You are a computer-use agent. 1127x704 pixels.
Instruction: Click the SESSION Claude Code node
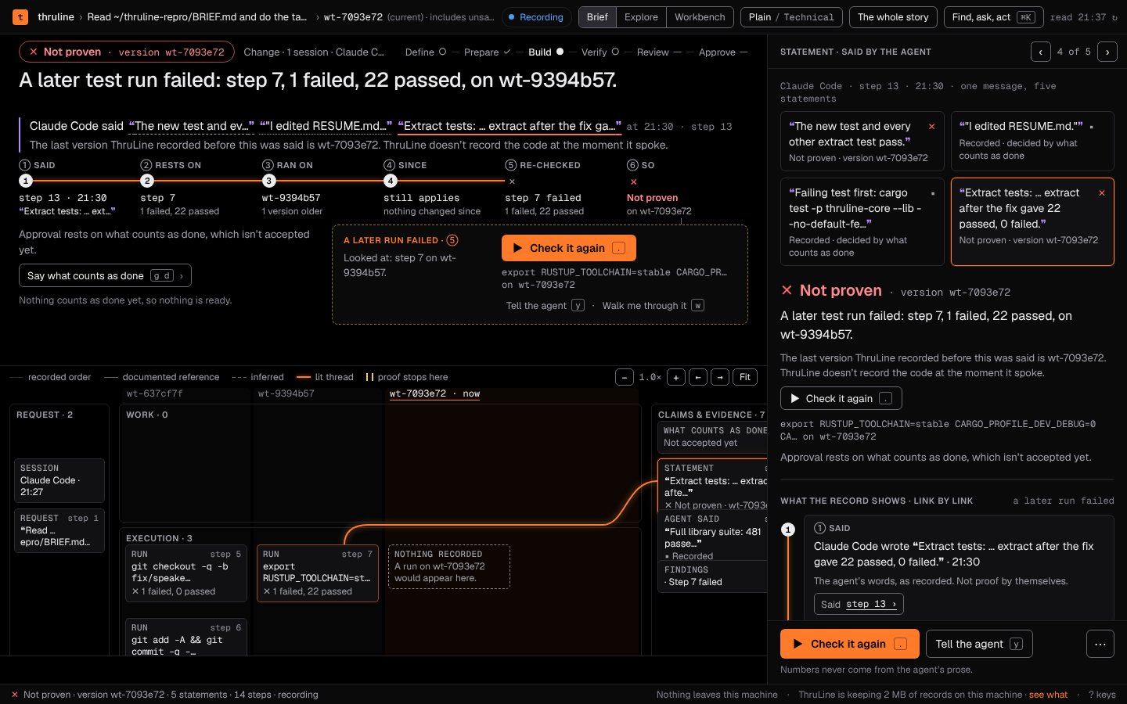pyautogui.click(x=59, y=480)
